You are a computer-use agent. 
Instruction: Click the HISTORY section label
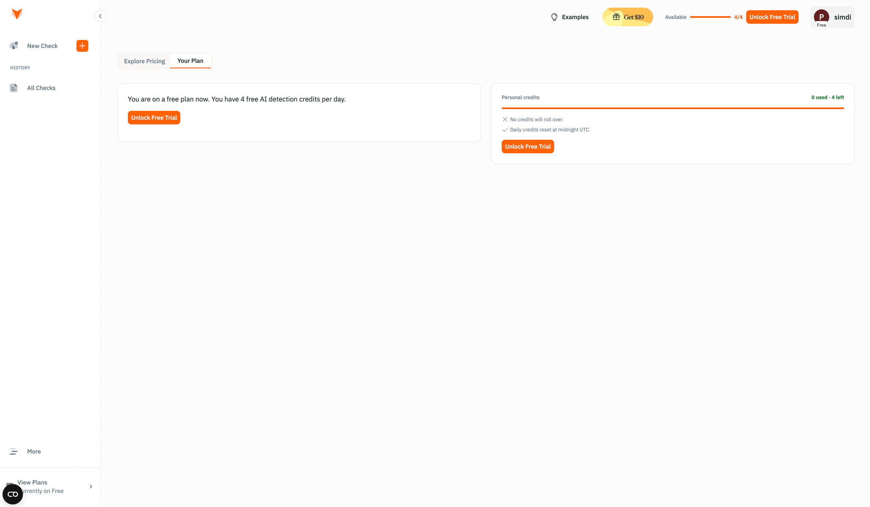tap(20, 68)
